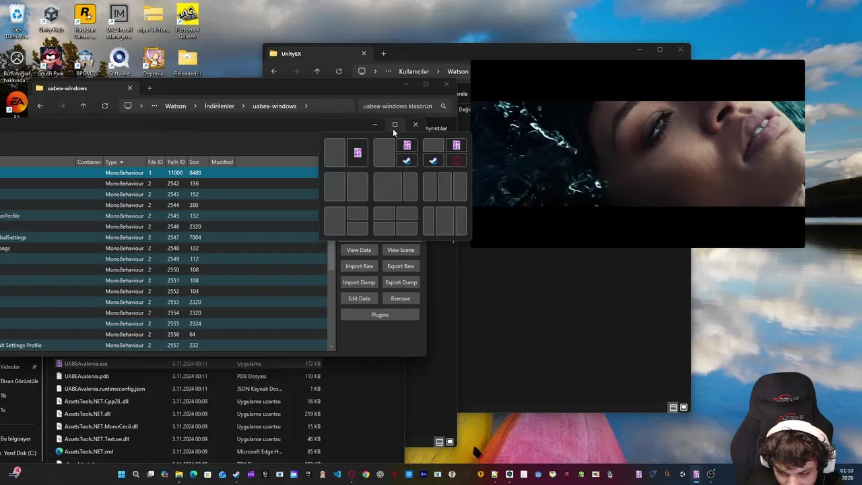Expand chevron after İndirilenler breadcrumb
This screenshot has width=862, height=485.
pyautogui.click(x=244, y=106)
